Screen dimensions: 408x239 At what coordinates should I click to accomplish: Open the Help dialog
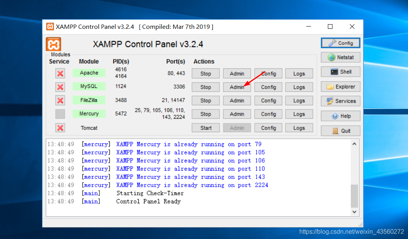click(x=340, y=116)
